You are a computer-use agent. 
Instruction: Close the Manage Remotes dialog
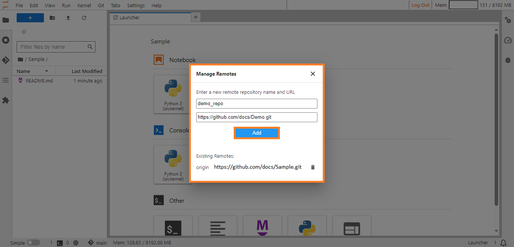click(x=313, y=74)
